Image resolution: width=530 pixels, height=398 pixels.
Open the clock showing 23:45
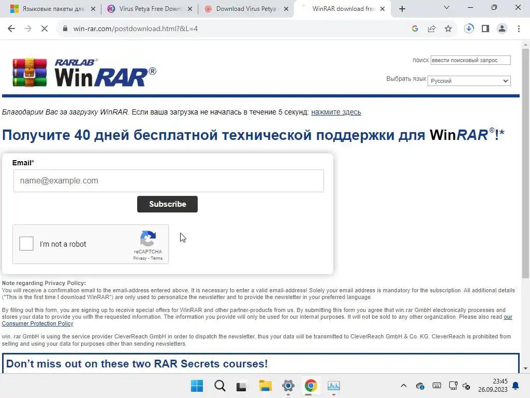click(x=493, y=386)
